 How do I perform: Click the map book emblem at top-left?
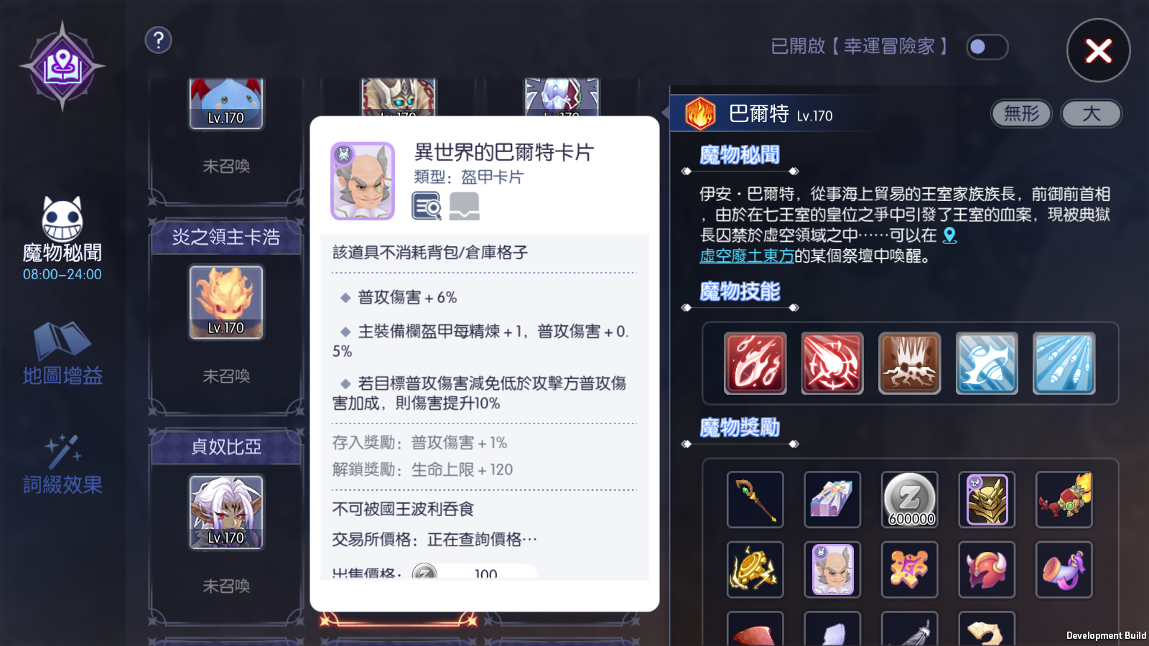(62, 66)
